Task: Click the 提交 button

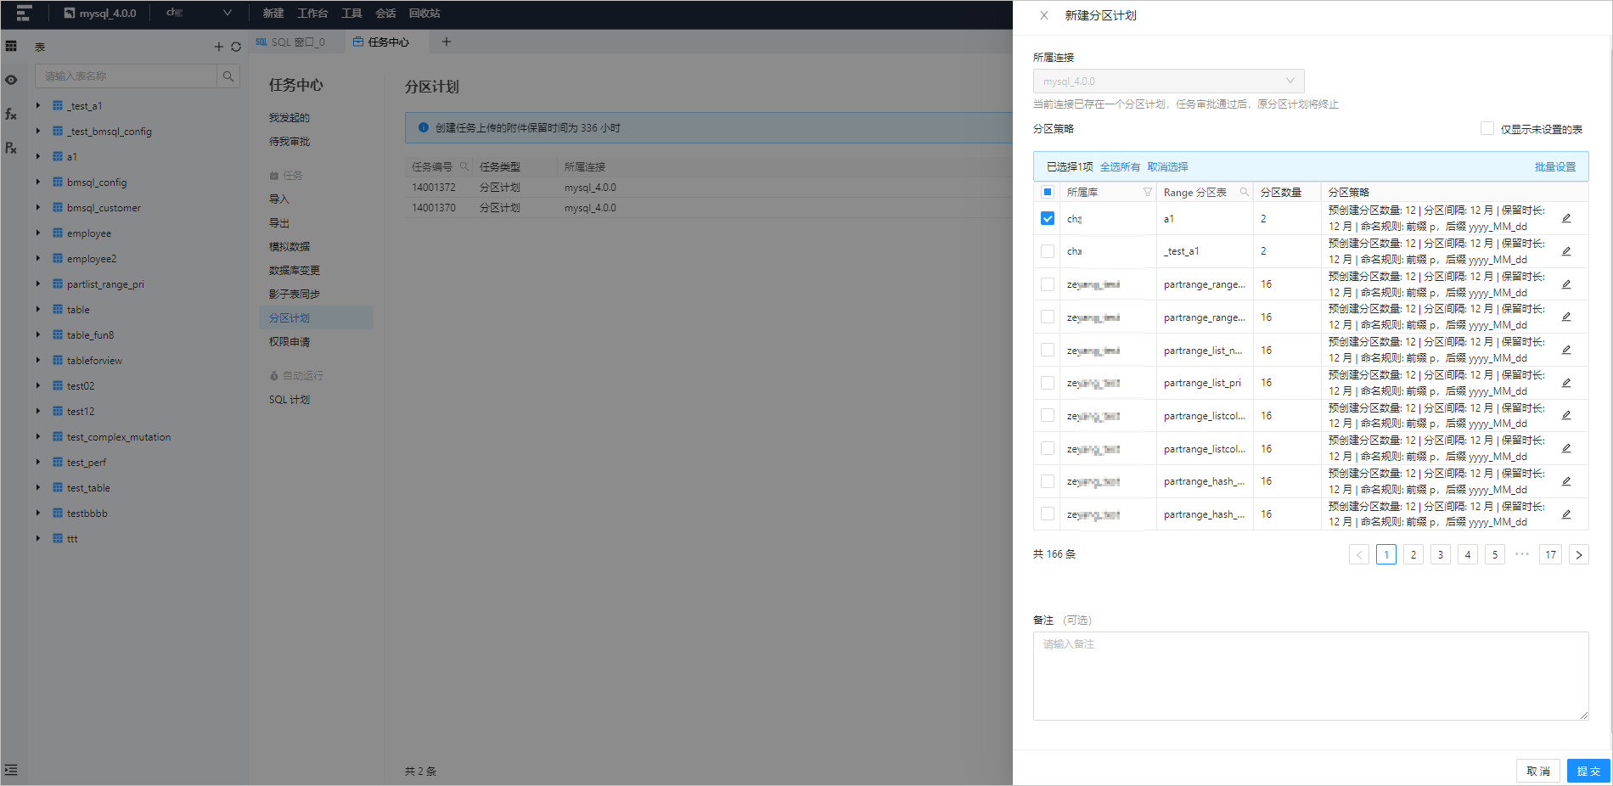Action: 1588,771
